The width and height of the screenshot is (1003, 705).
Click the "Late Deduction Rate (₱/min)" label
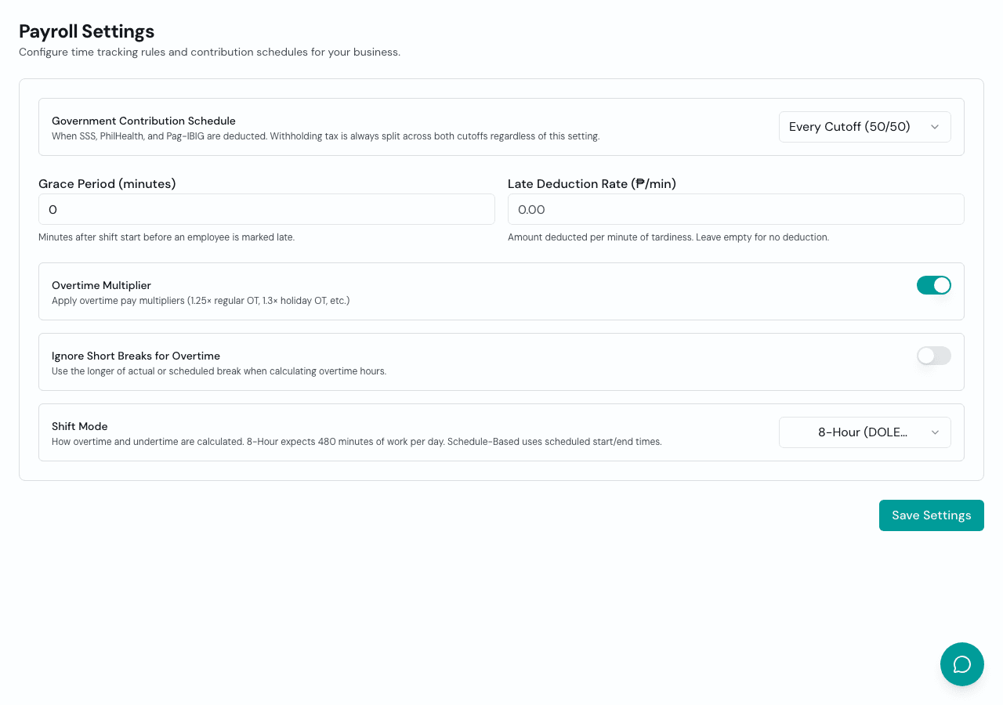tap(592, 184)
